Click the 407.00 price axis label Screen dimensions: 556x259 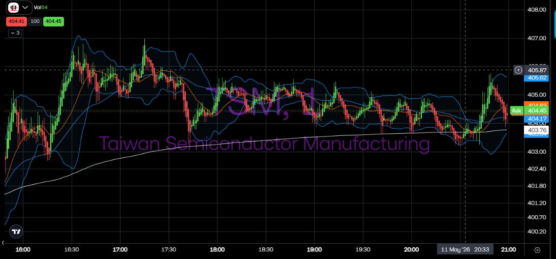click(x=537, y=38)
